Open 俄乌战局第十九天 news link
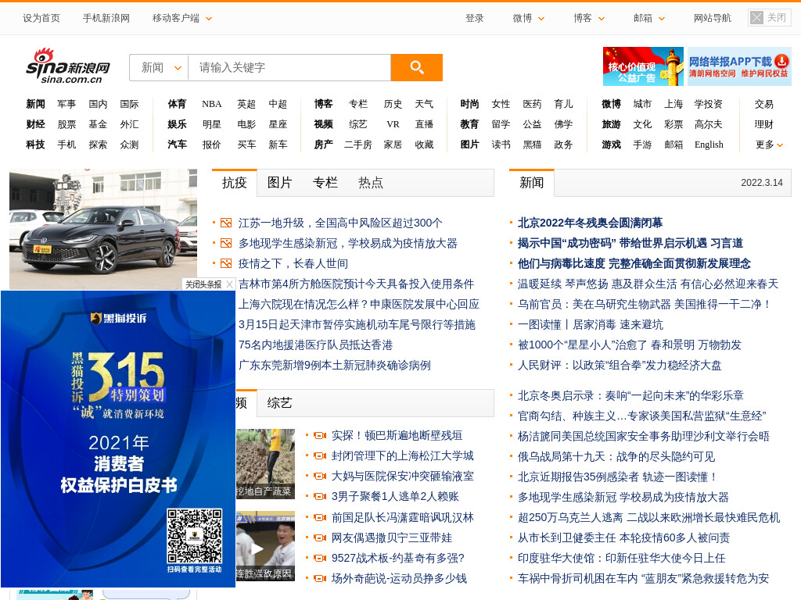The width and height of the screenshot is (801, 600). [x=616, y=456]
